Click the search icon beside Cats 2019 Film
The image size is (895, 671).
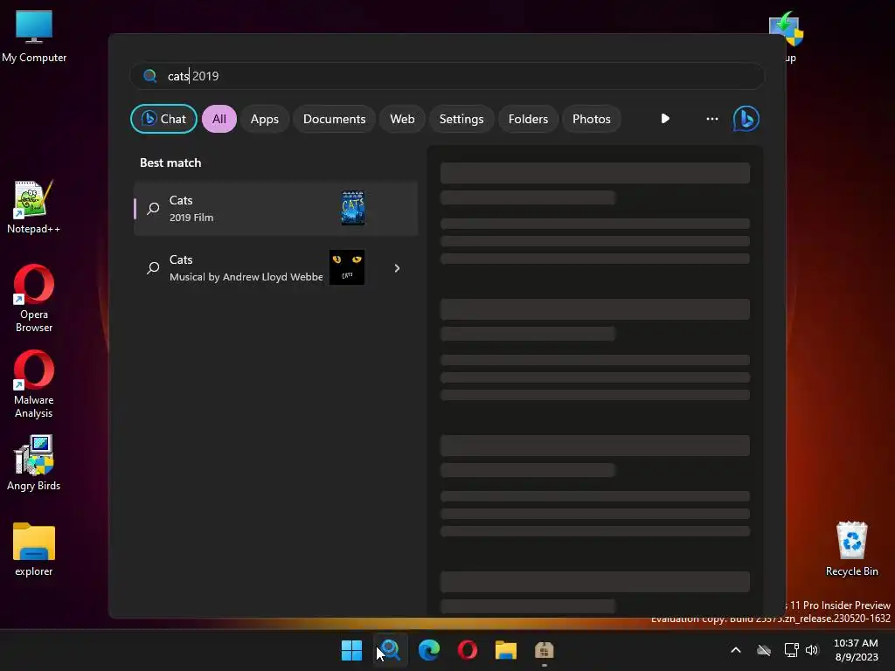[153, 208]
